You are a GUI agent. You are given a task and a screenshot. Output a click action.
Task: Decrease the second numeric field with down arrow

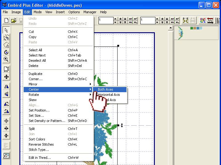[157, 22]
